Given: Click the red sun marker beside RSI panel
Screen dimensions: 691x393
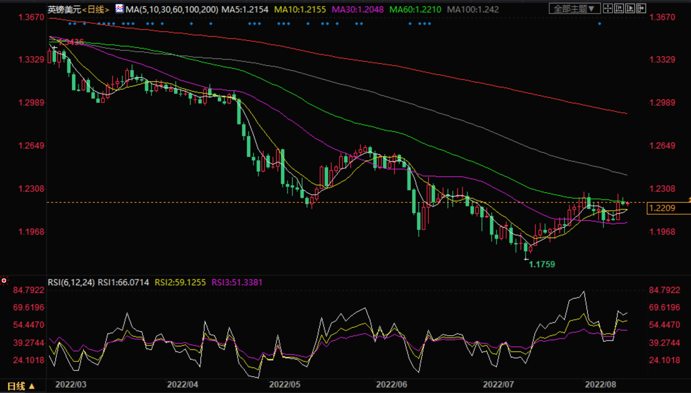Looking at the screenshot, I should click(4, 281).
